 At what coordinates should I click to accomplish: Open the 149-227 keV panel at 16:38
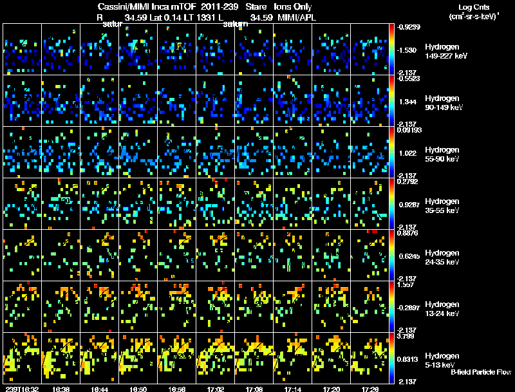click(61, 50)
